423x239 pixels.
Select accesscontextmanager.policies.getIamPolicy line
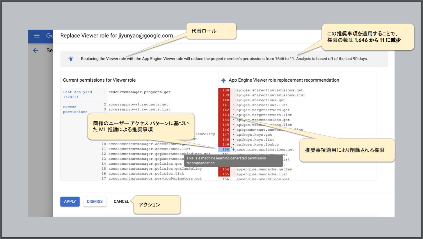[x=155, y=169]
